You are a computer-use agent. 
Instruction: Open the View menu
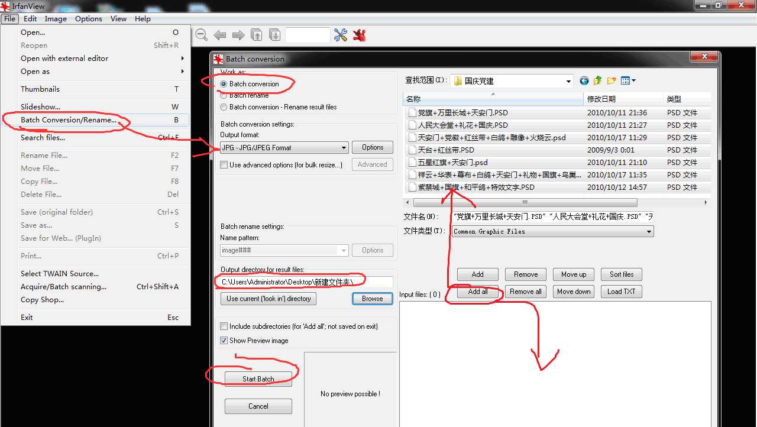[x=118, y=19]
